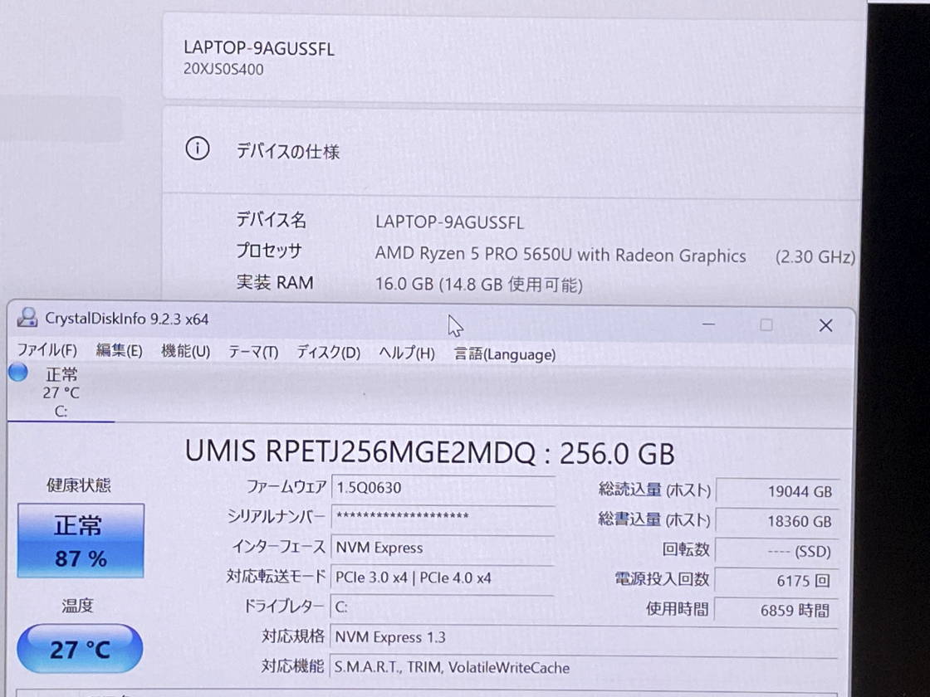Click the 27 °C temperature indicator button

80,648
